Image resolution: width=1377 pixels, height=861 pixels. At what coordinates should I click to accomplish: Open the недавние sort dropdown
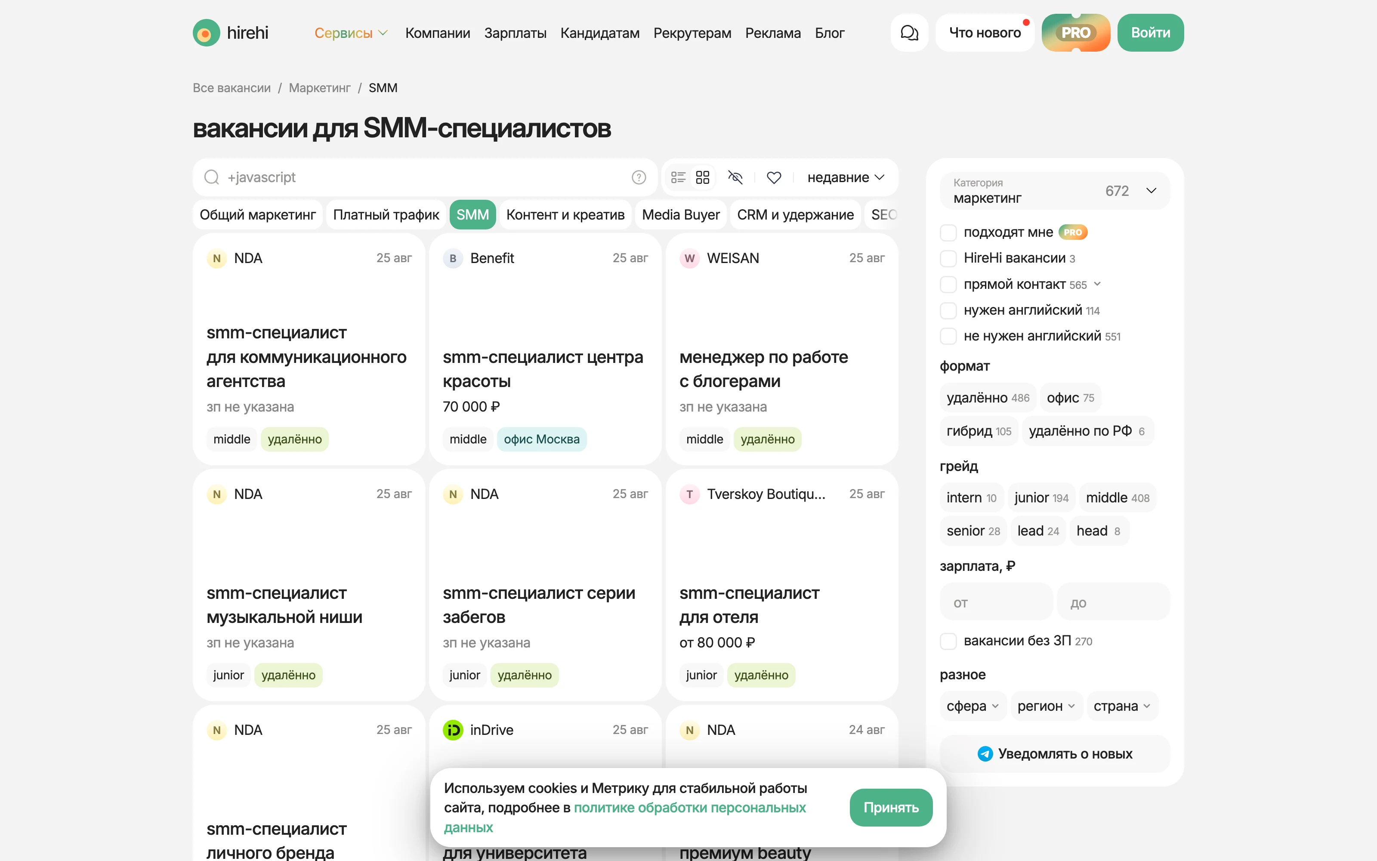846,178
